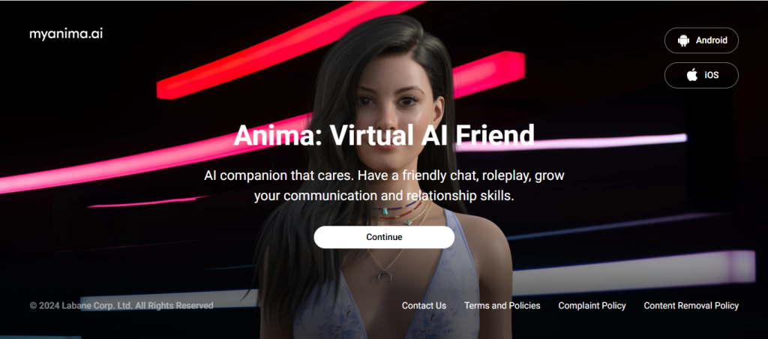Screen dimensions: 768x339
Task: Click the white Continue button
Action: [384, 237]
